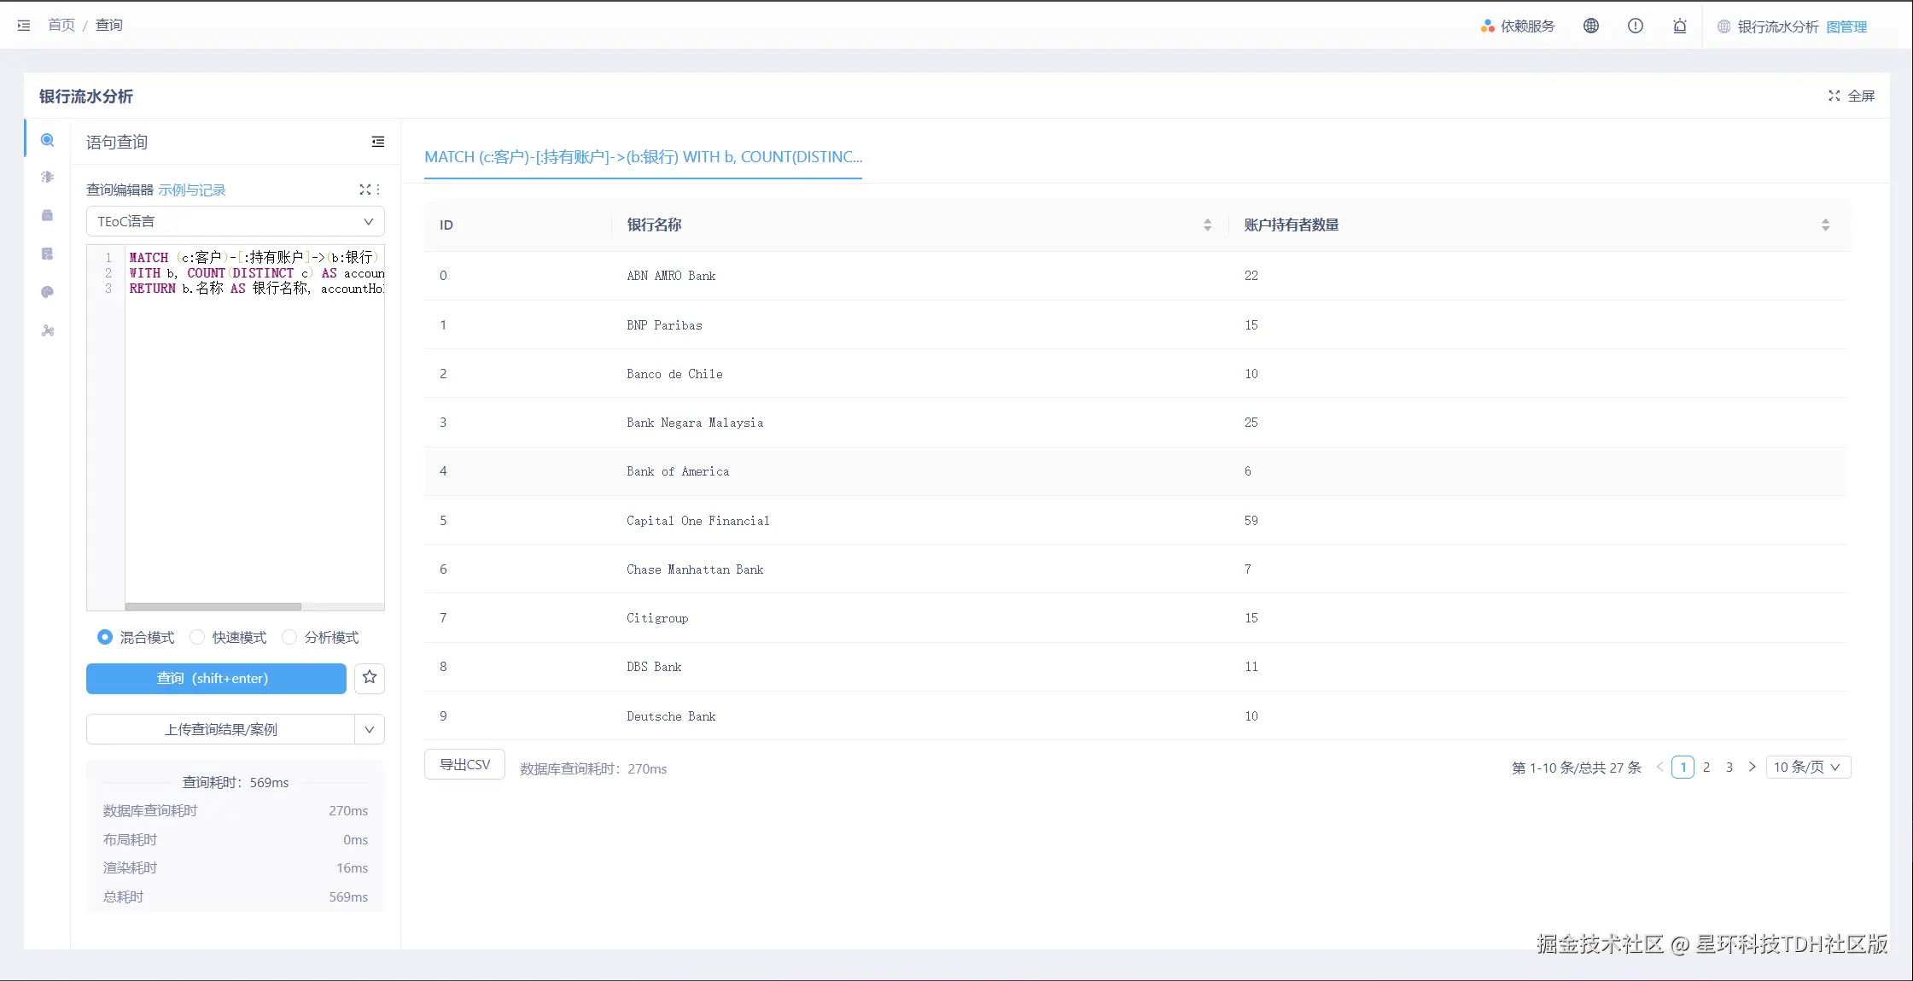1913x981 pixels.
Task: Export results with 导出CSV button
Action: [465, 765]
